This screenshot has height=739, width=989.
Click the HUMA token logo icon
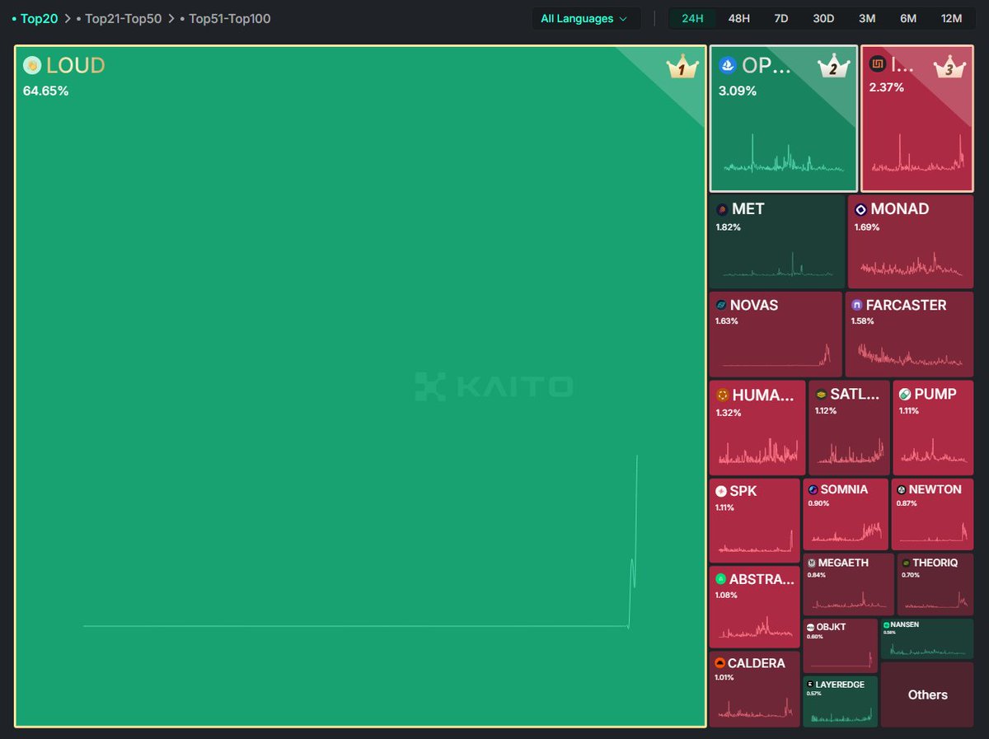722,395
